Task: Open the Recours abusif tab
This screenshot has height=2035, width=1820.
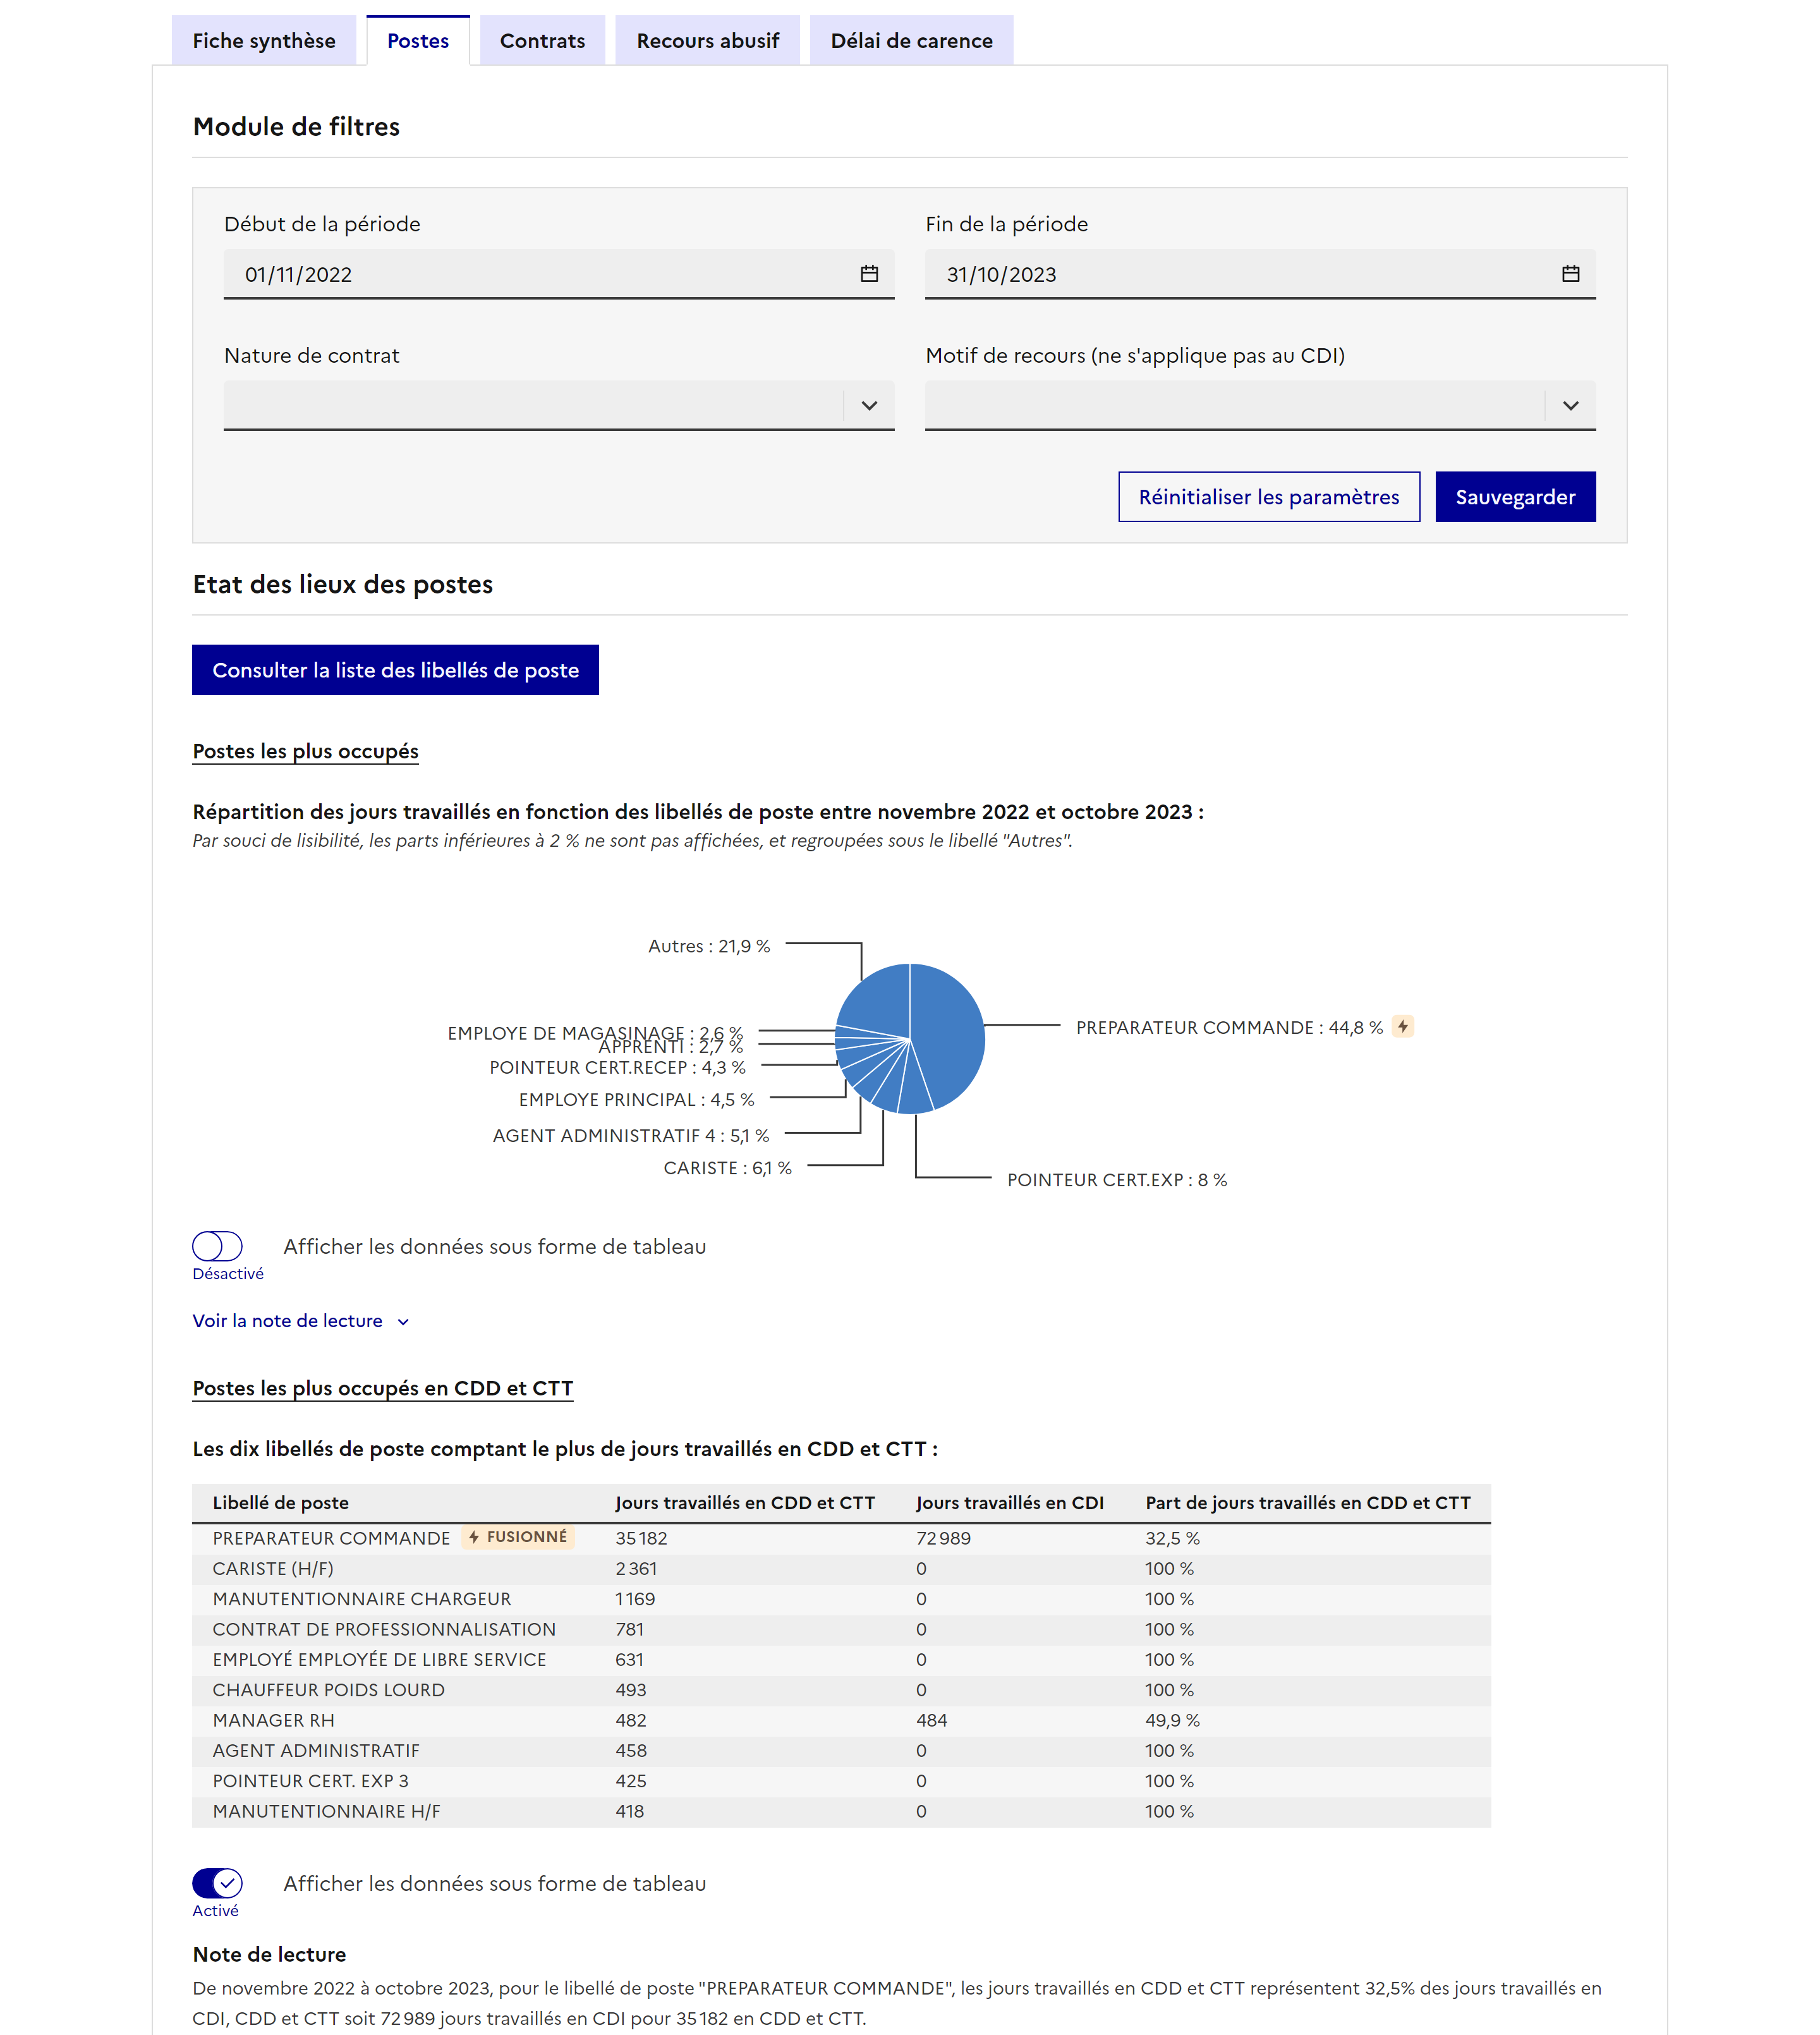Action: pyautogui.click(x=707, y=41)
